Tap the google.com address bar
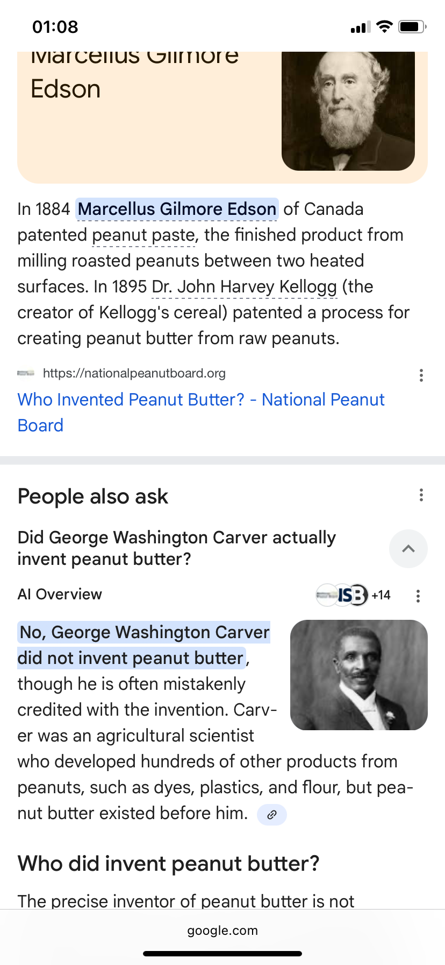This screenshot has height=965, width=445. coord(223,931)
